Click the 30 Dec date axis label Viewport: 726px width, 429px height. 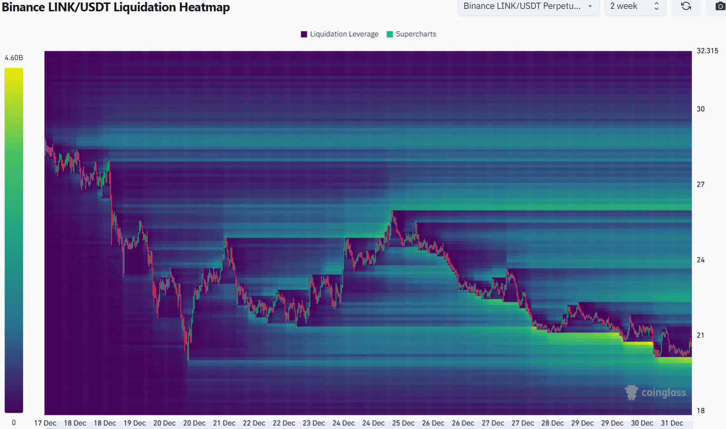point(642,423)
